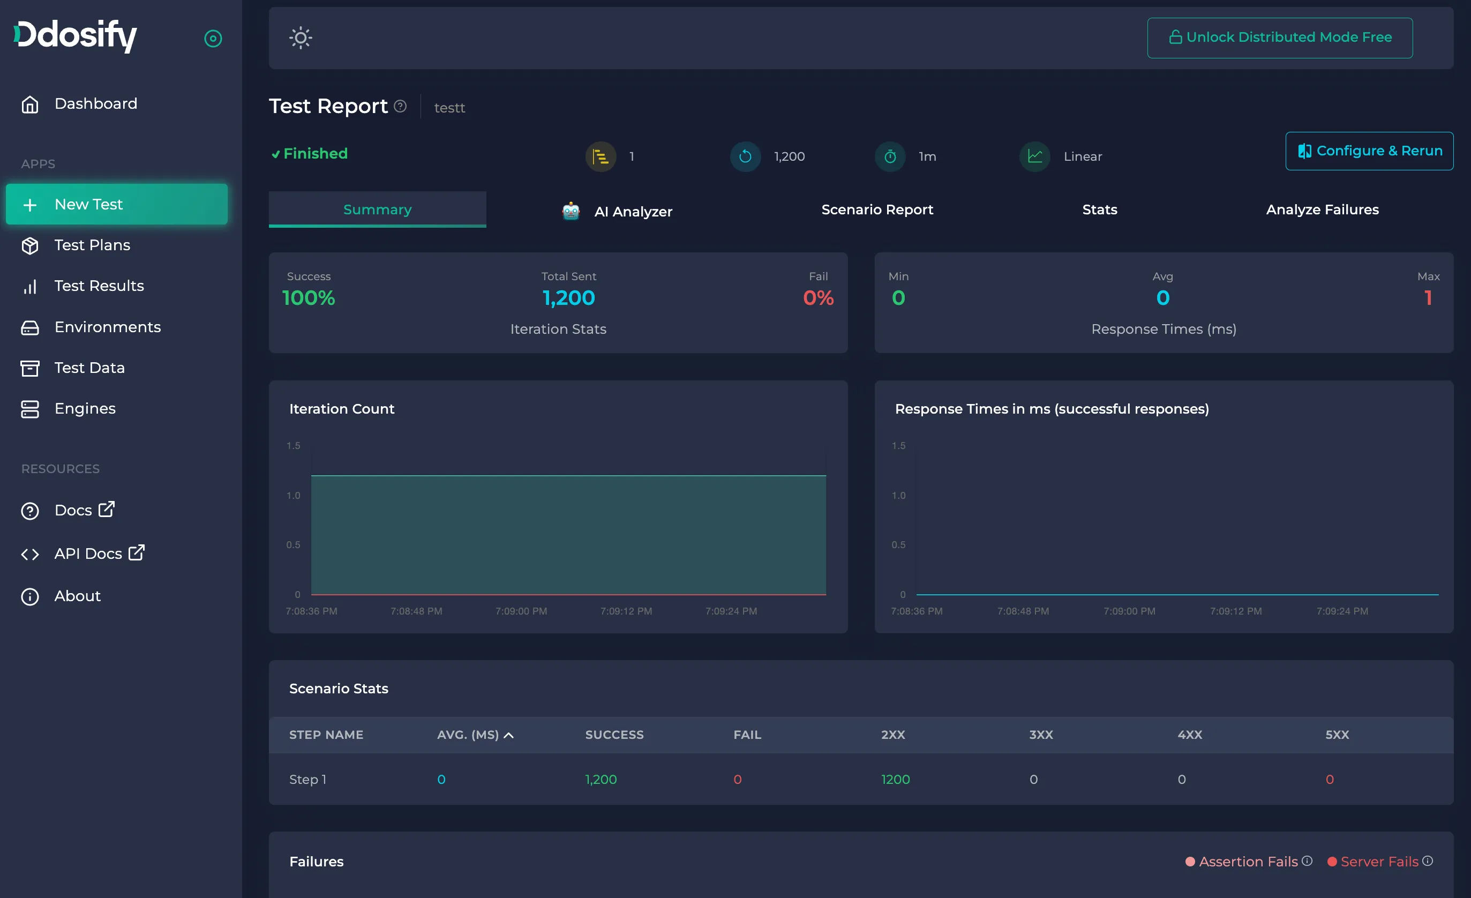Click the Engines server icon

[30, 409]
